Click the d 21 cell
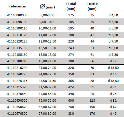The image size is (124, 117). tap(113, 87)
